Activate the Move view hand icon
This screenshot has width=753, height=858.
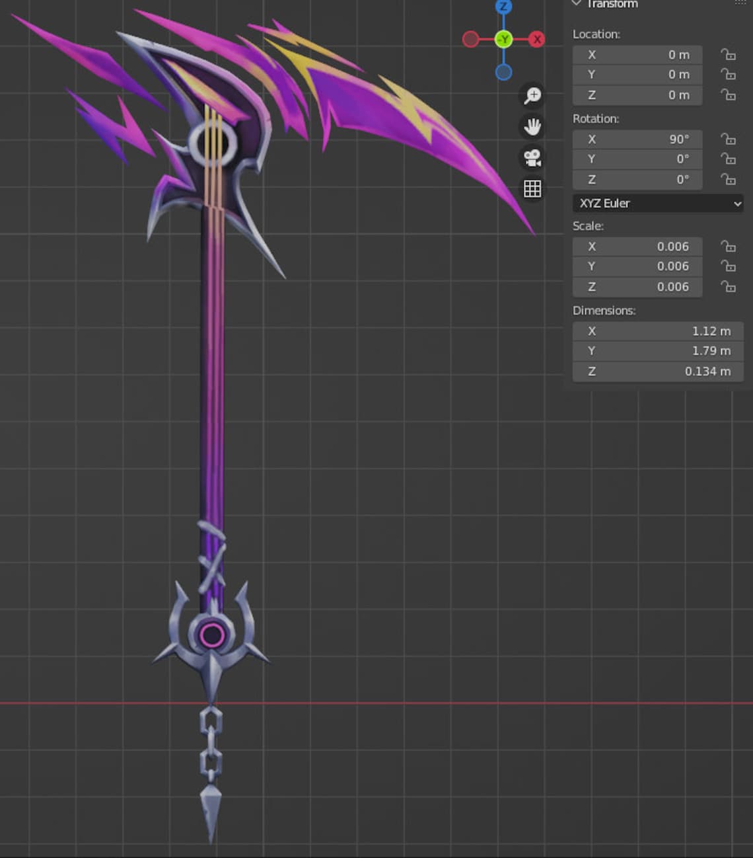(532, 126)
